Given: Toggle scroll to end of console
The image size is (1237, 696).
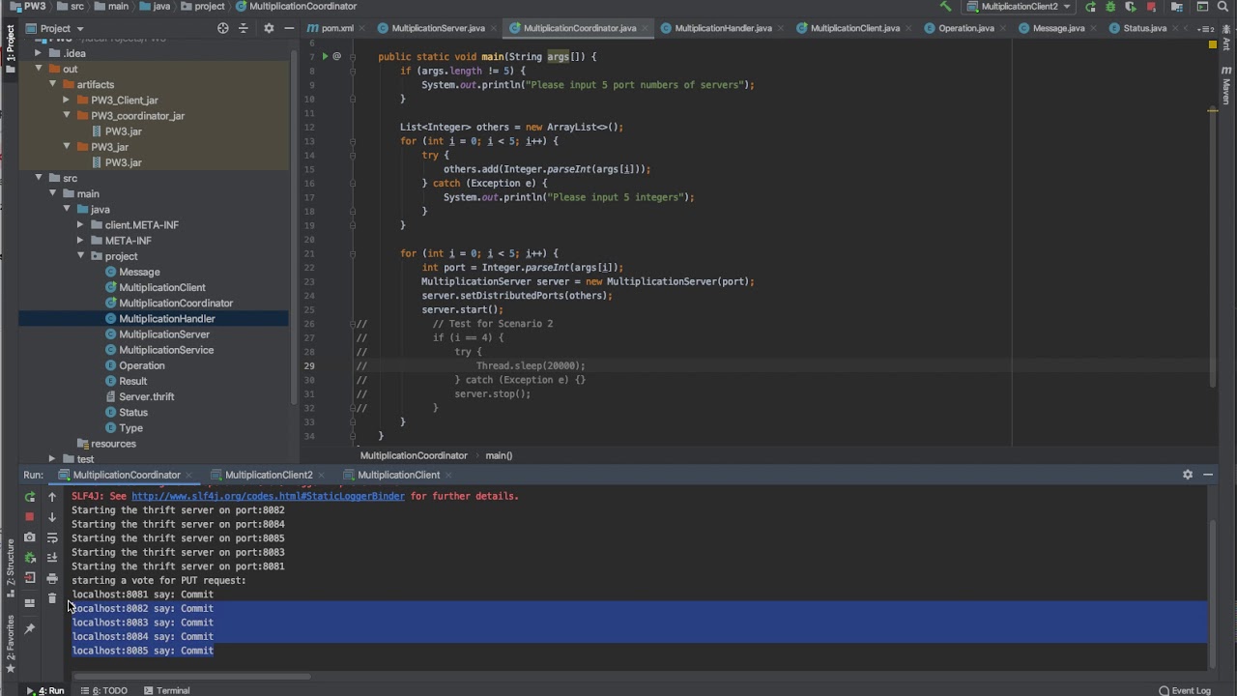Looking at the screenshot, I should pos(52,558).
